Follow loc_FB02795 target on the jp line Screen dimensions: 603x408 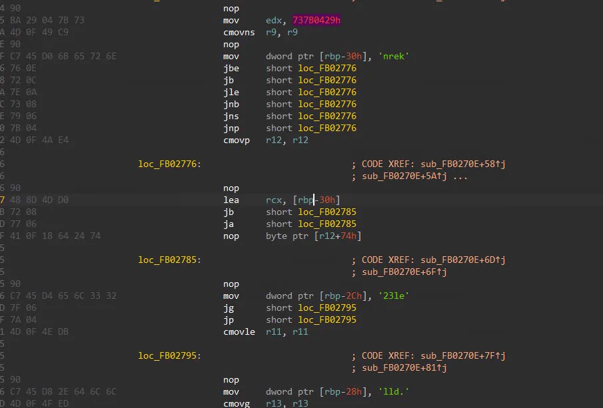click(327, 320)
